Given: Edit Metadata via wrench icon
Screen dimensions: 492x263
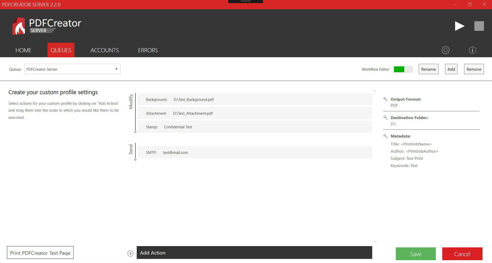Looking at the screenshot, I should tap(385, 136).
